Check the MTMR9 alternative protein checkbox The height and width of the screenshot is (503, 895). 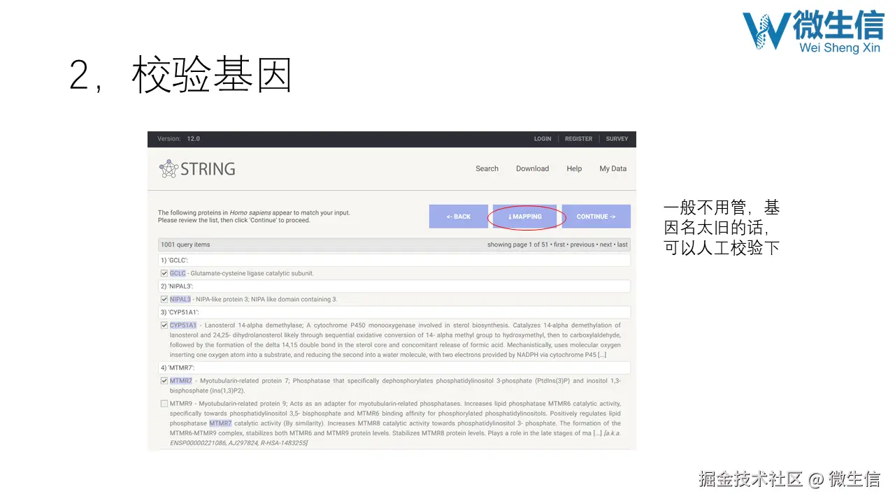[164, 404]
